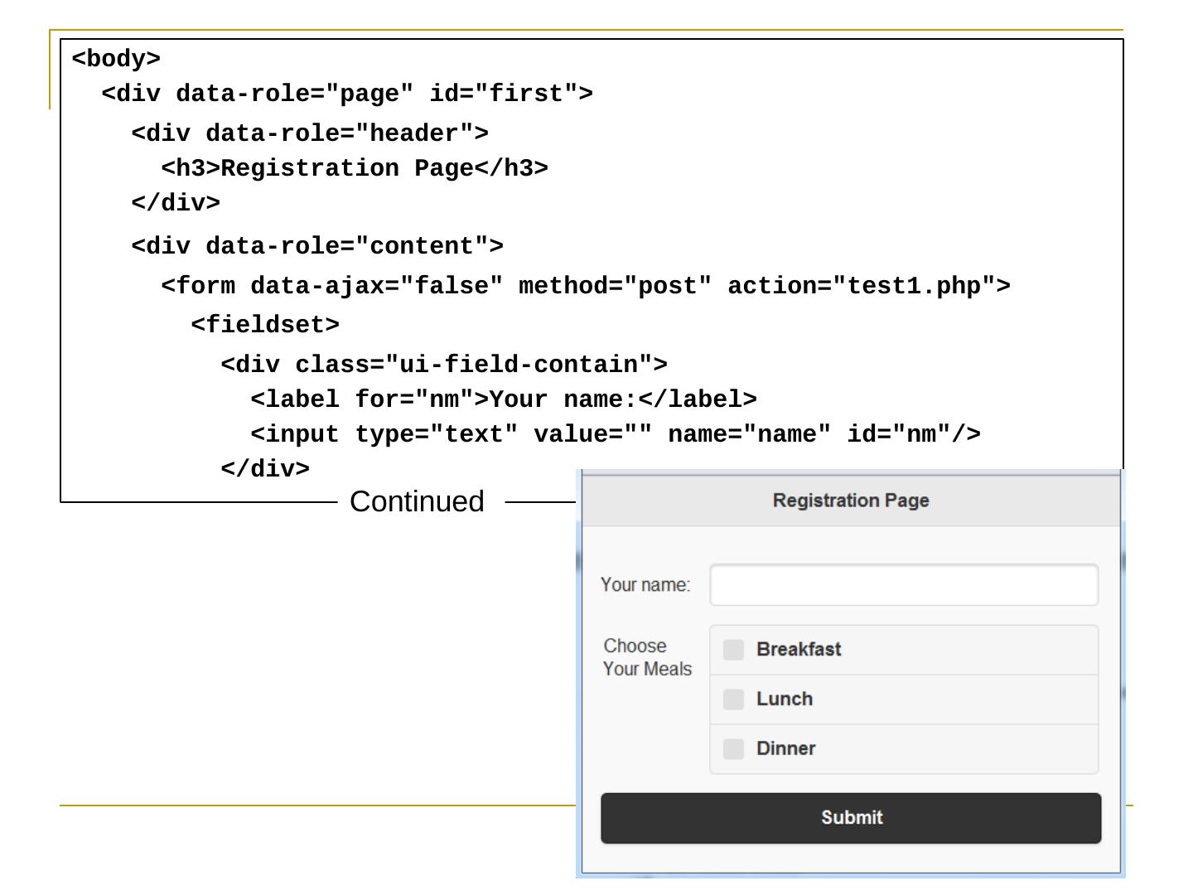Select the form data-ajax="false" code line
The height and width of the screenshot is (895, 1193).
586,286
